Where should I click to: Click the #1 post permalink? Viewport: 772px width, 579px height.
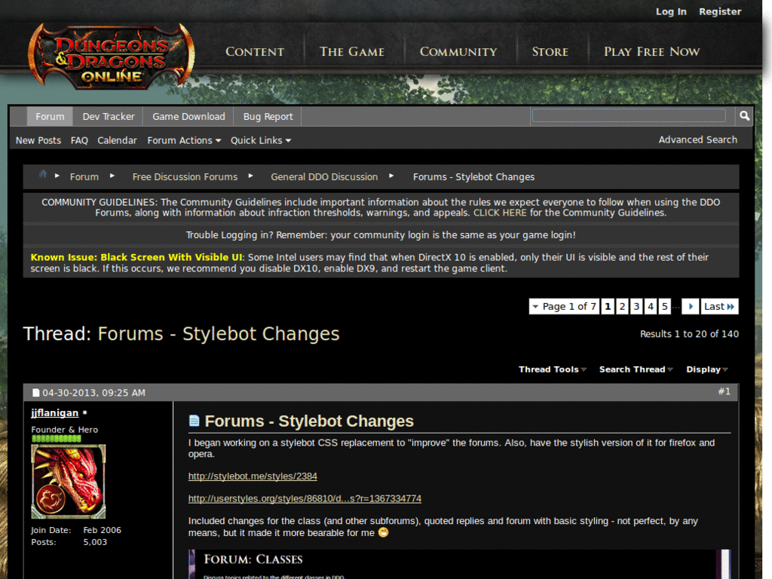tap(724, 391)
